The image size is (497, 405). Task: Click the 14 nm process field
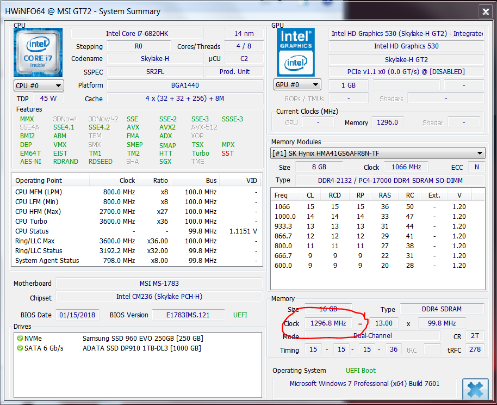coord(244,34)
